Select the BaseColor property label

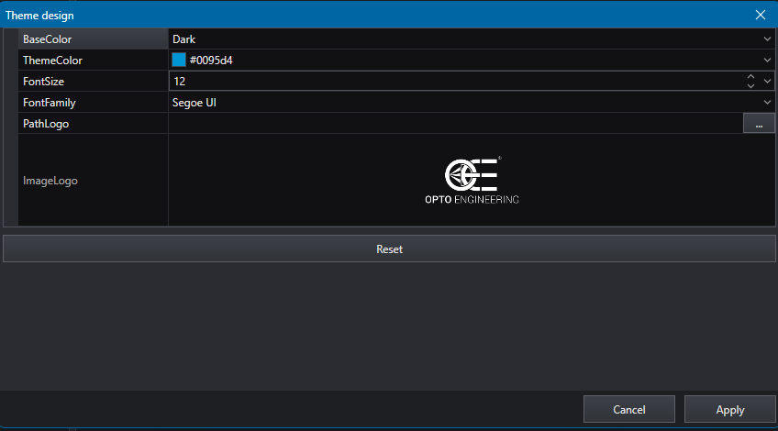[x=47, y=39]
